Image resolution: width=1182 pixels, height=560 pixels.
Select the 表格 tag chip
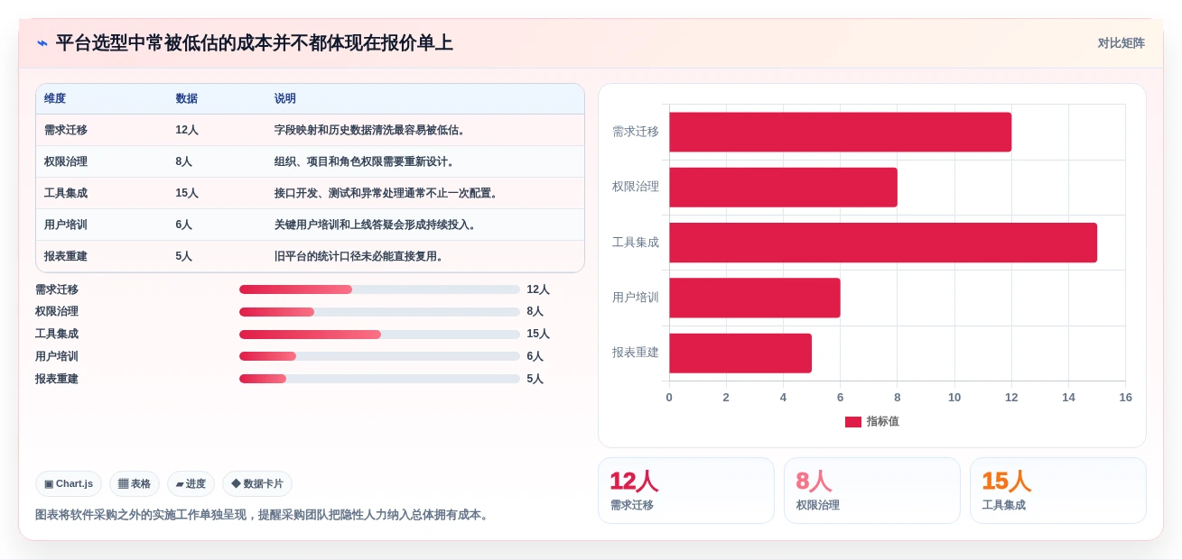[x=135, y=484]
